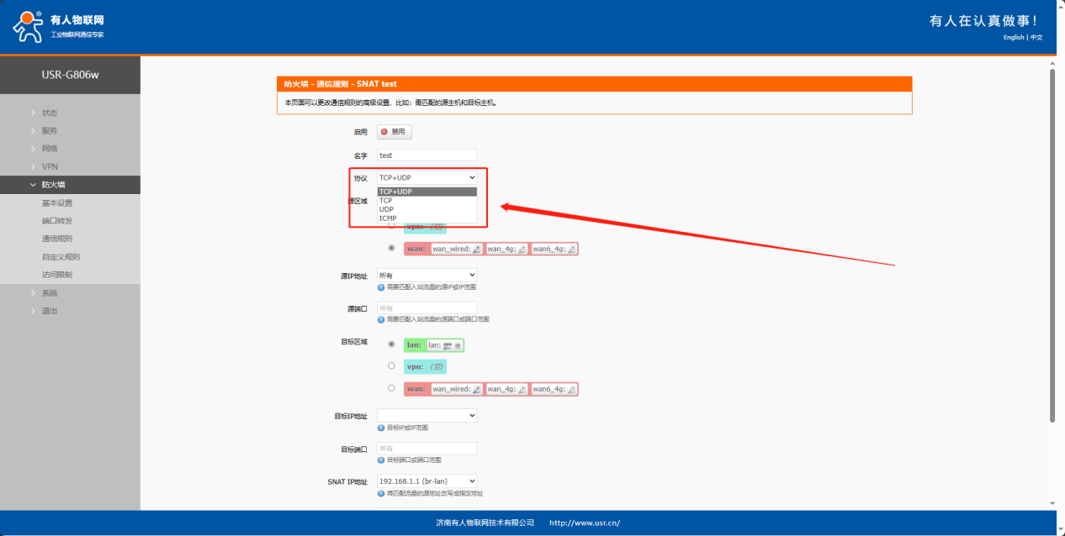The height and width of the screenshot is (536, 1065).
Task: Click the red wan tag in destination zone
Action: [491, 389]
